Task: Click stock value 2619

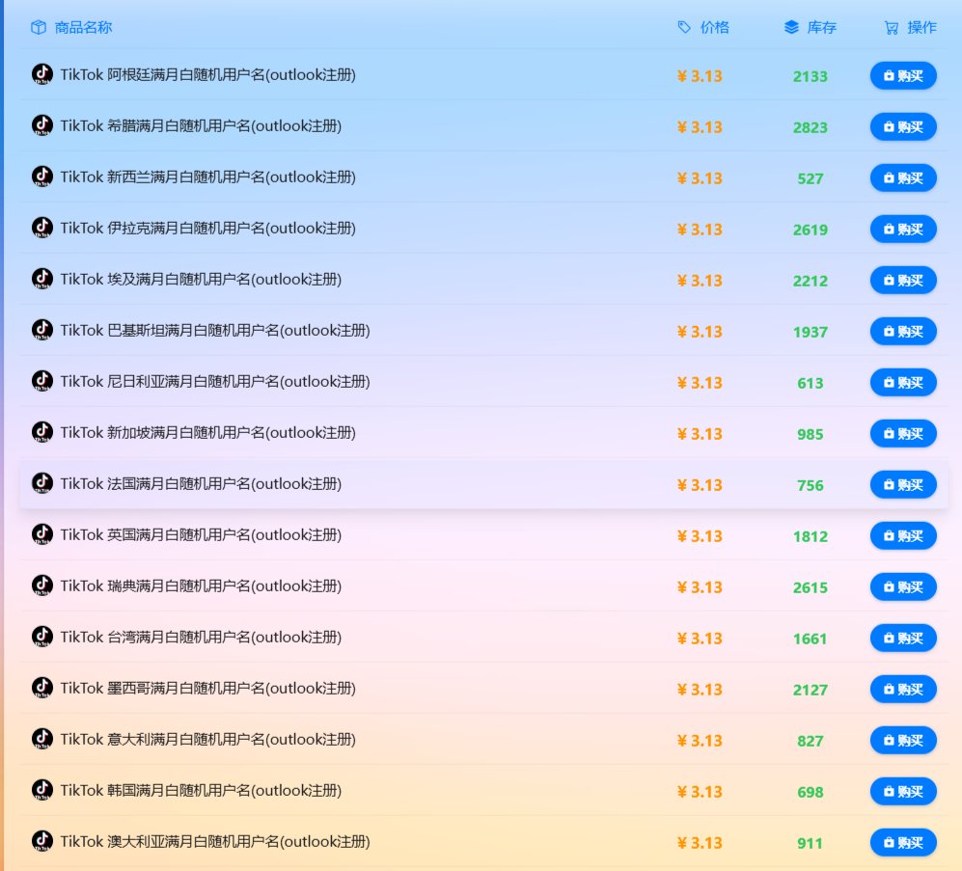Action: [810, 230]
